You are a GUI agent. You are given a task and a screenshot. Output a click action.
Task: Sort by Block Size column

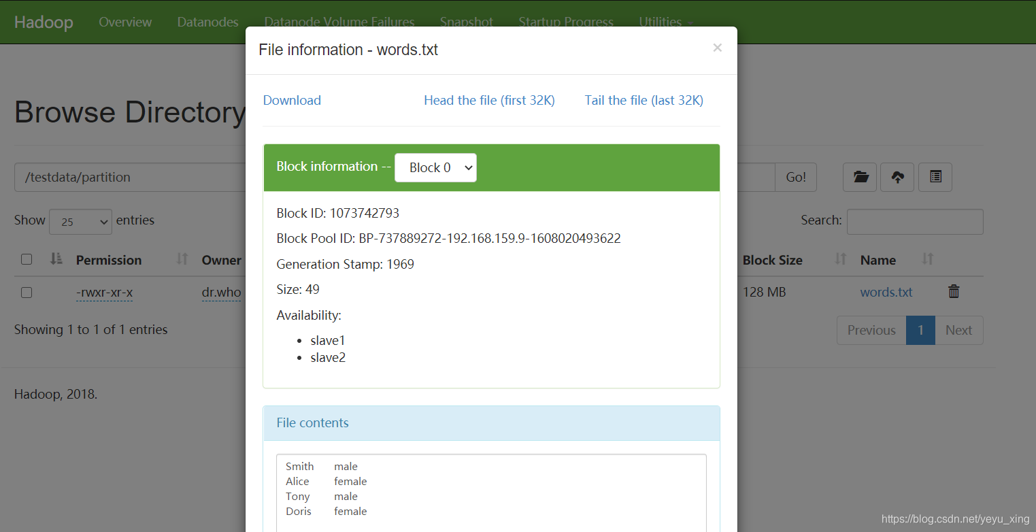click(773, 260)
